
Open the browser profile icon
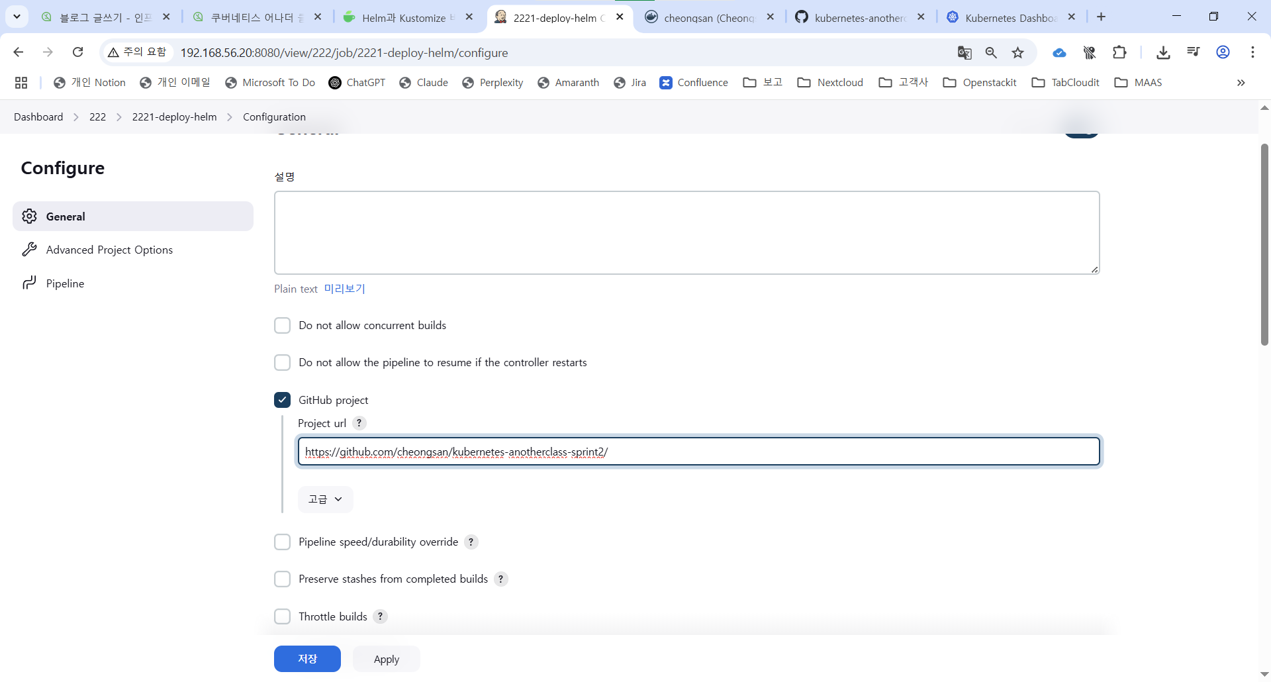tap(1223, 52)
